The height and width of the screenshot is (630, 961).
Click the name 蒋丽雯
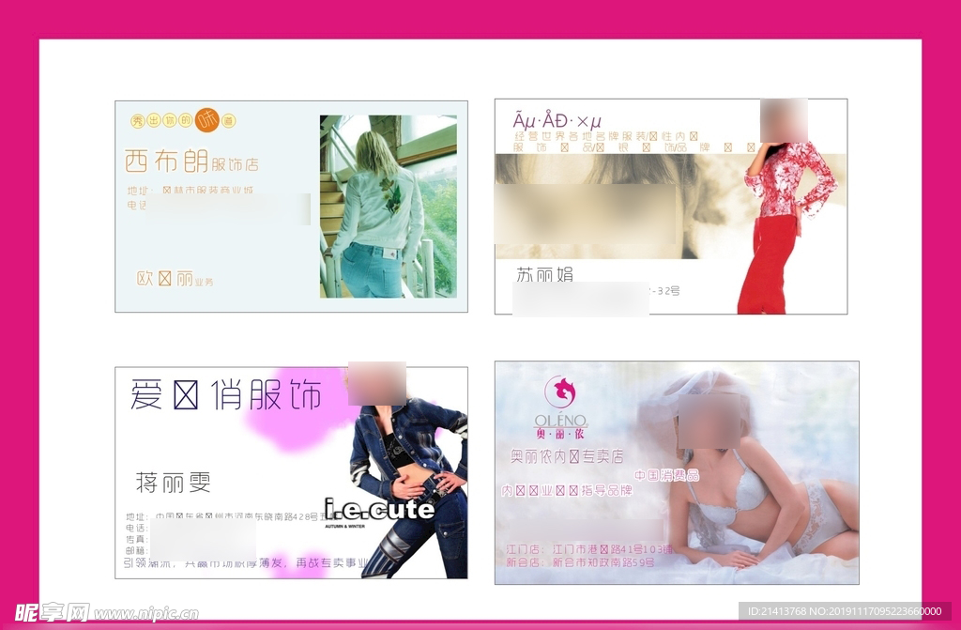click(x=174, y=483)
